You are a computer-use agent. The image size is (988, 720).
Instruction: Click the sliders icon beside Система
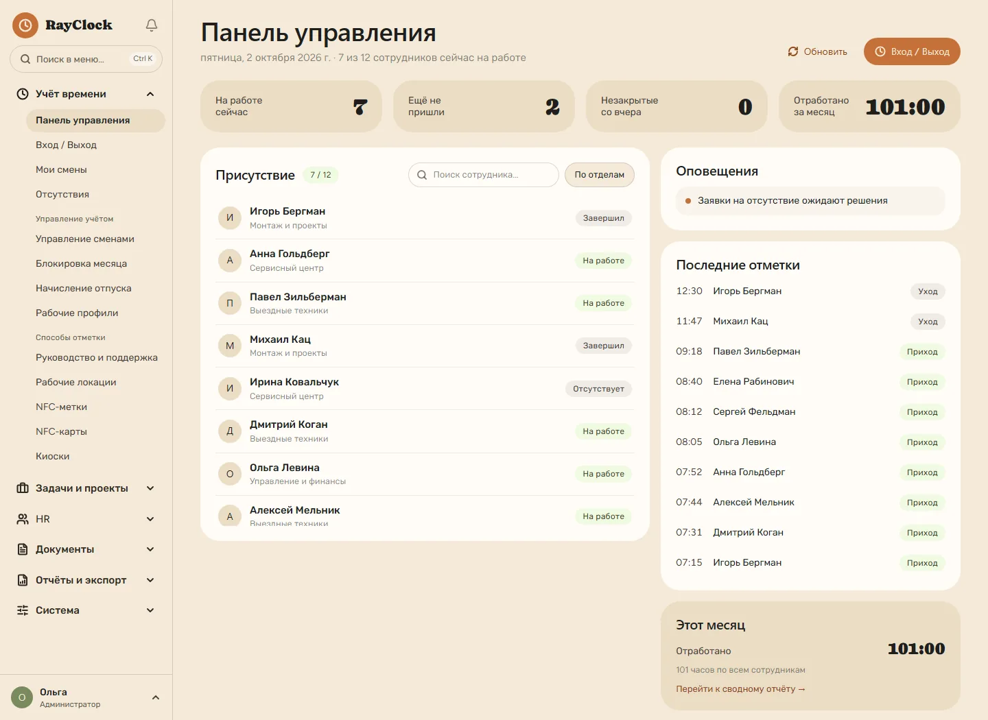click(x=23, y=610)
